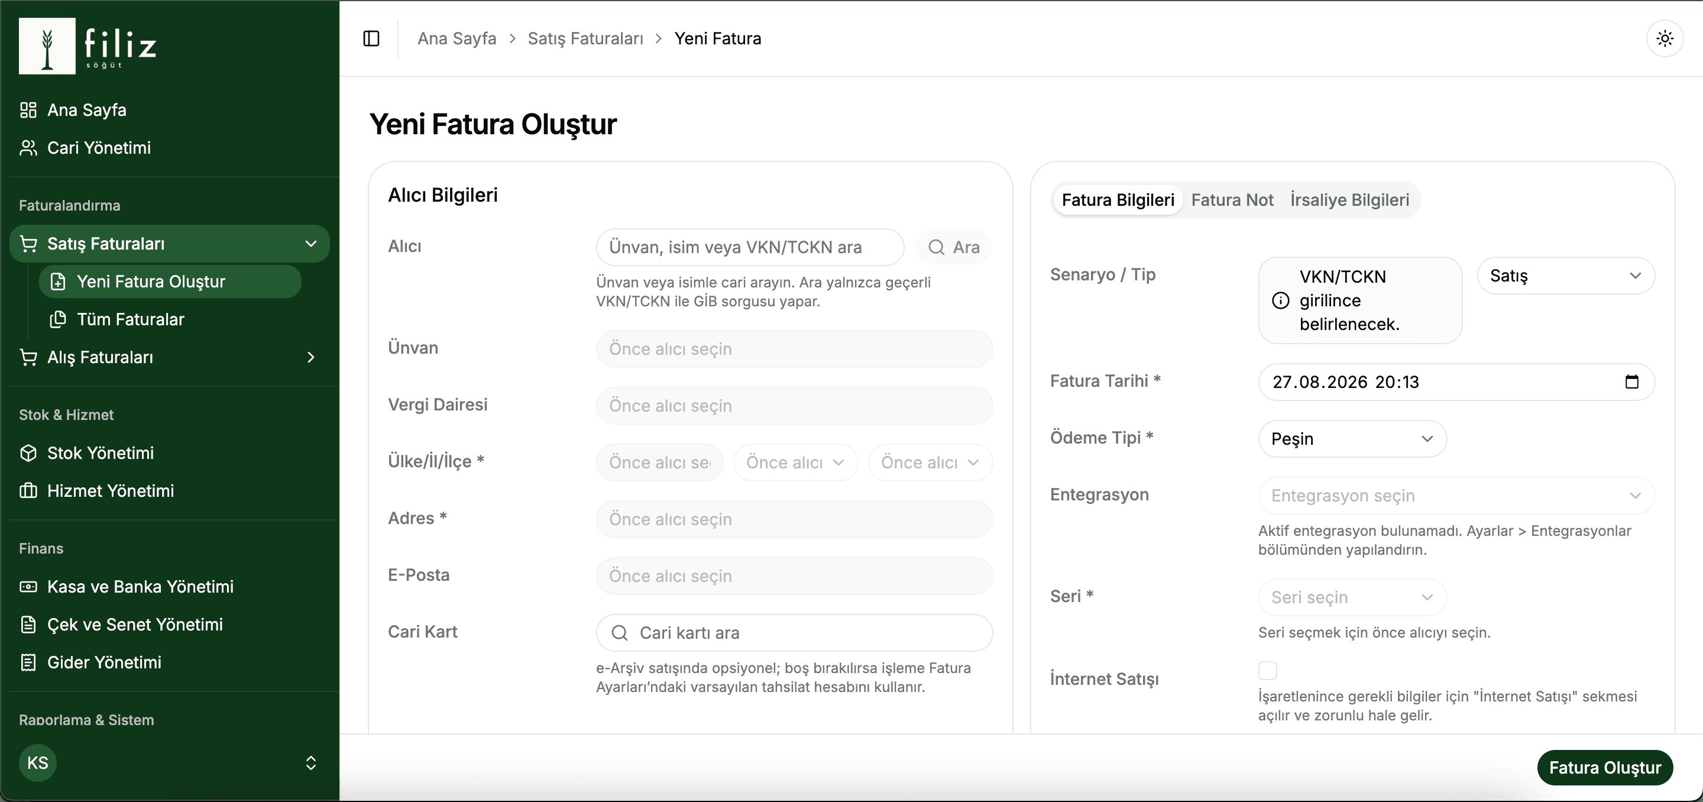Screen dimensions: 1703x802
Task: Switch theme with the sun icon
Action: pos(1665,38)
